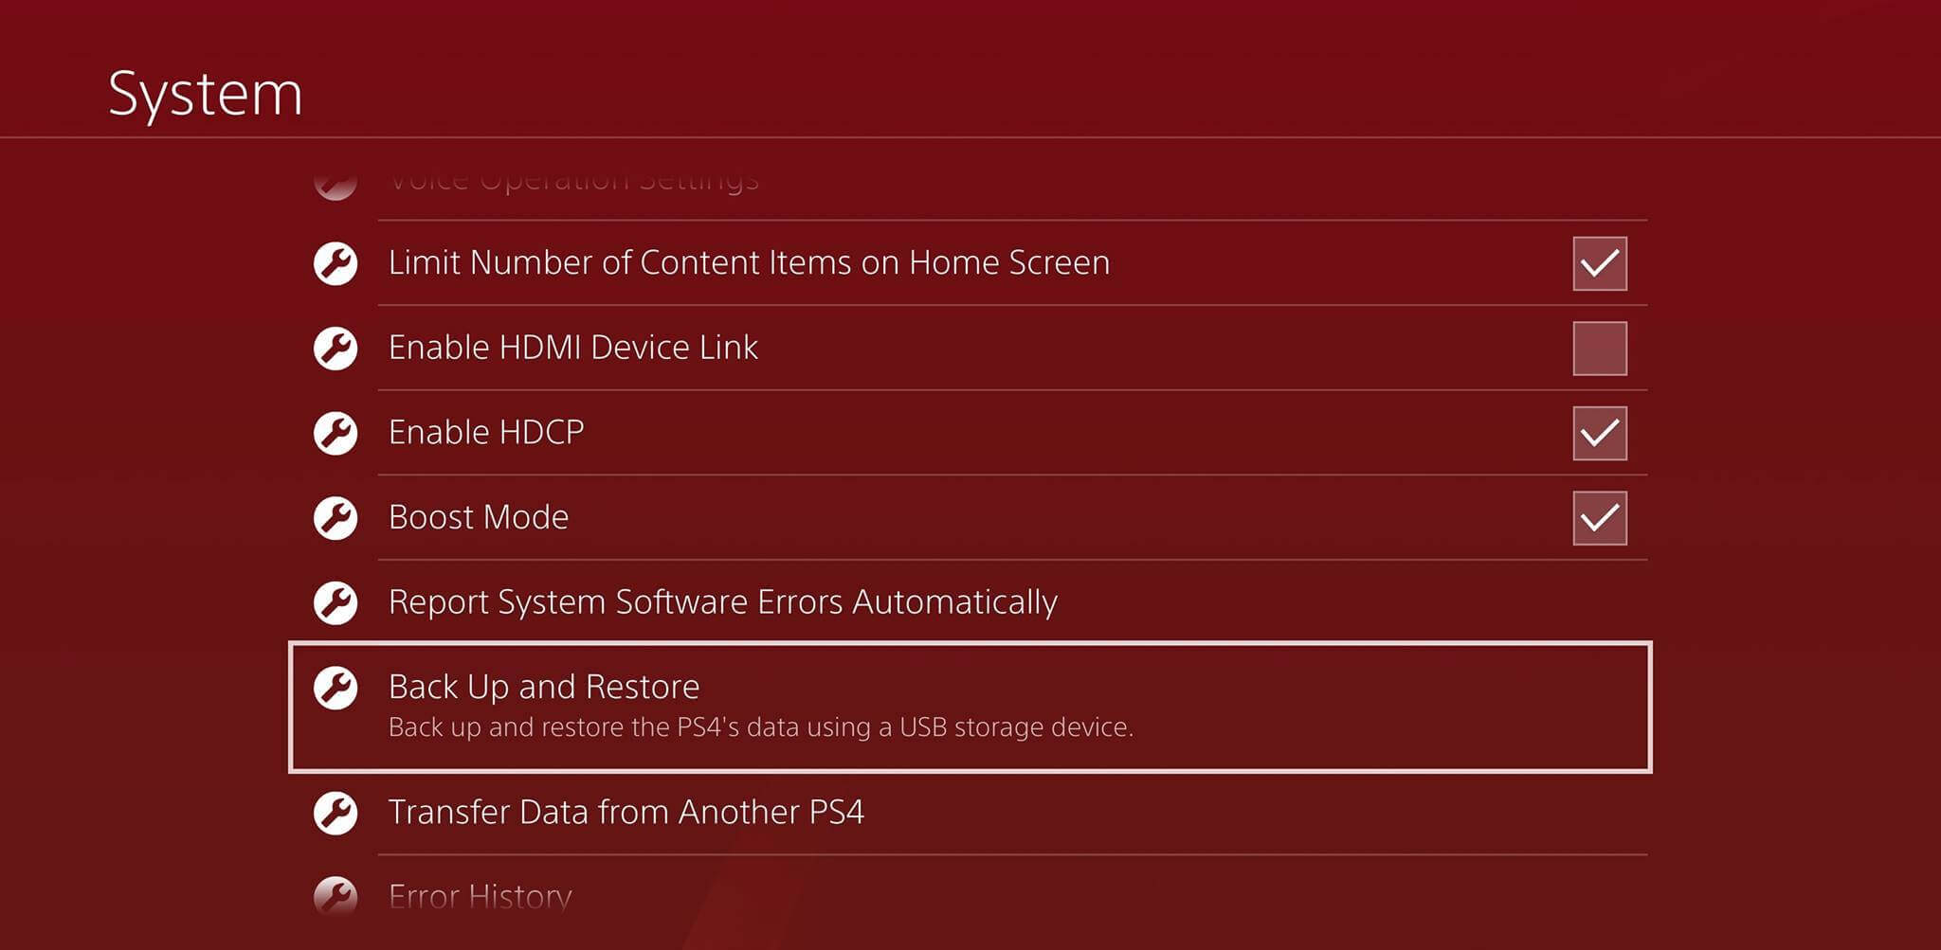Image resolution: width=1941 pixels, height=950 pixels.
Task: Click the Boost Mode wrench icon
Action: click(x=336, y=518)
